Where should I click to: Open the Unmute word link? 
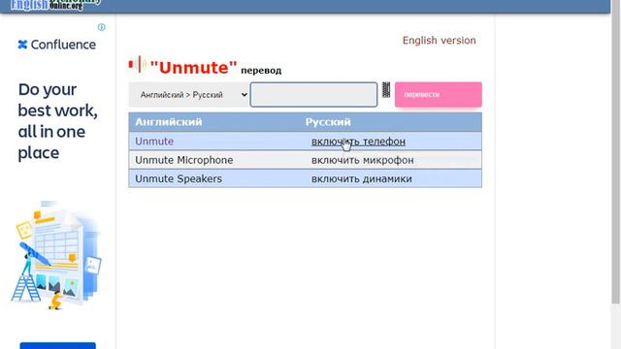click(x=154, y=142)
